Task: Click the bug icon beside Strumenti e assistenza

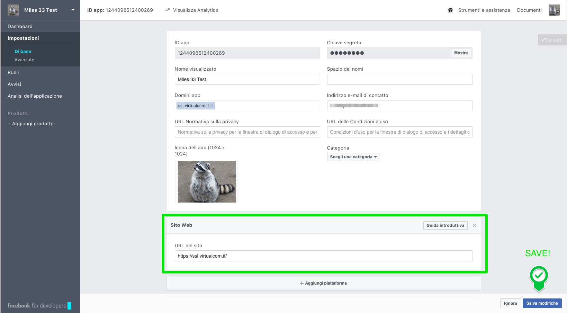Action: pyautogui.click(x=450, y=10)
